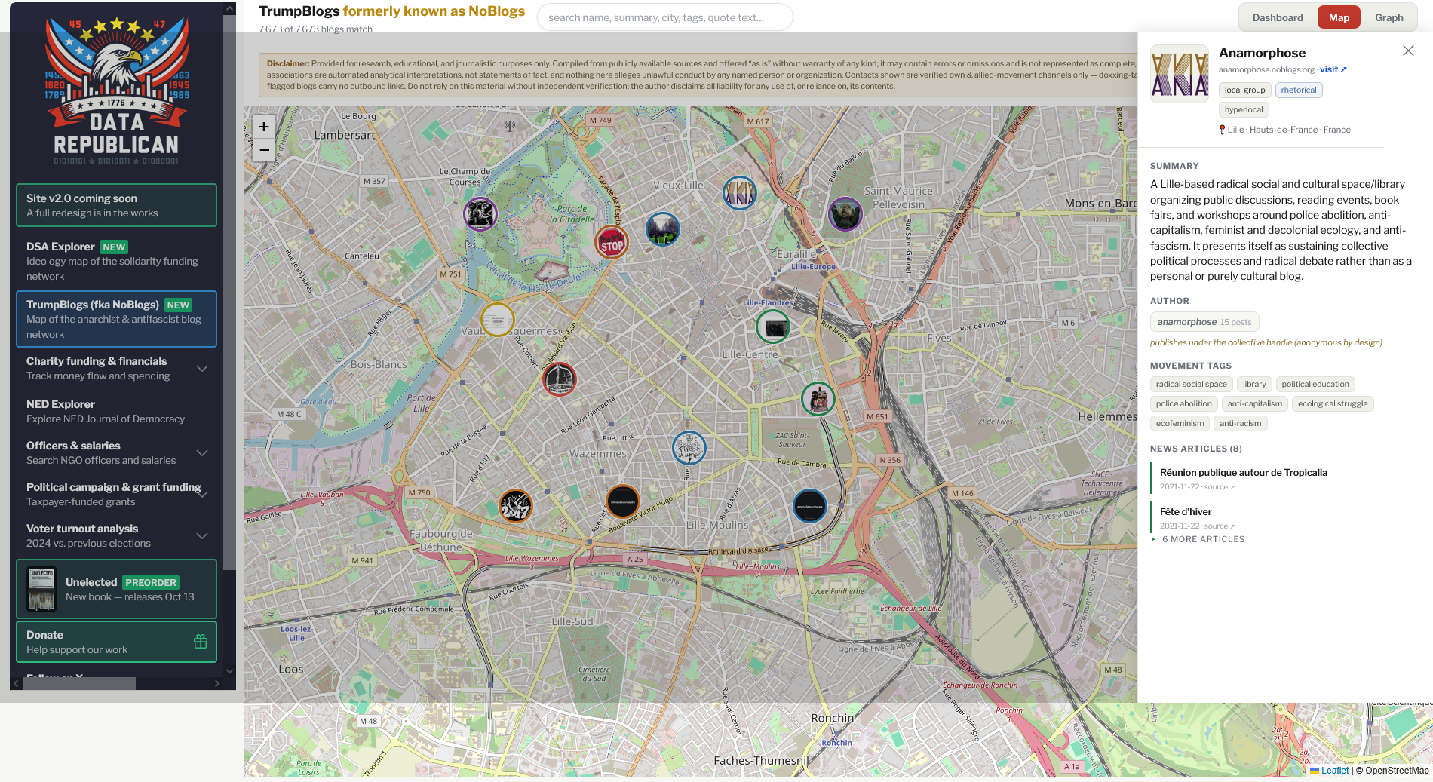Screen dimensions: 1433x782
Task: Open the green-ringed marker near Lille-Centre
Action: pyautogui.click(x=773, y=327)
